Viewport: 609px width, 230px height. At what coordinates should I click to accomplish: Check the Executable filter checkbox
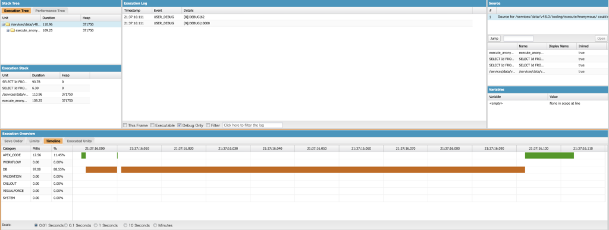(152, 125)
